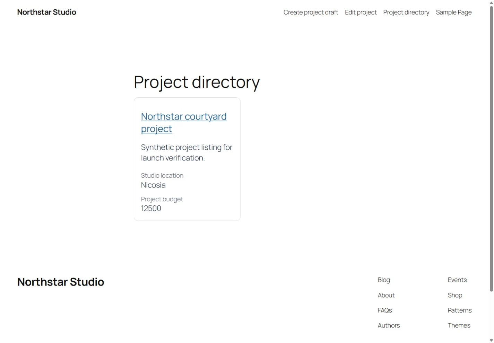494x343 pixels.
Task: Go to the Themes footer link
Action: pyautogui.click(x=459, y=325)
